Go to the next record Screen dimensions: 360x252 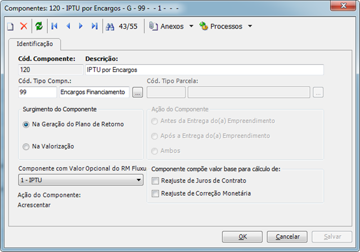pos(80,26)
